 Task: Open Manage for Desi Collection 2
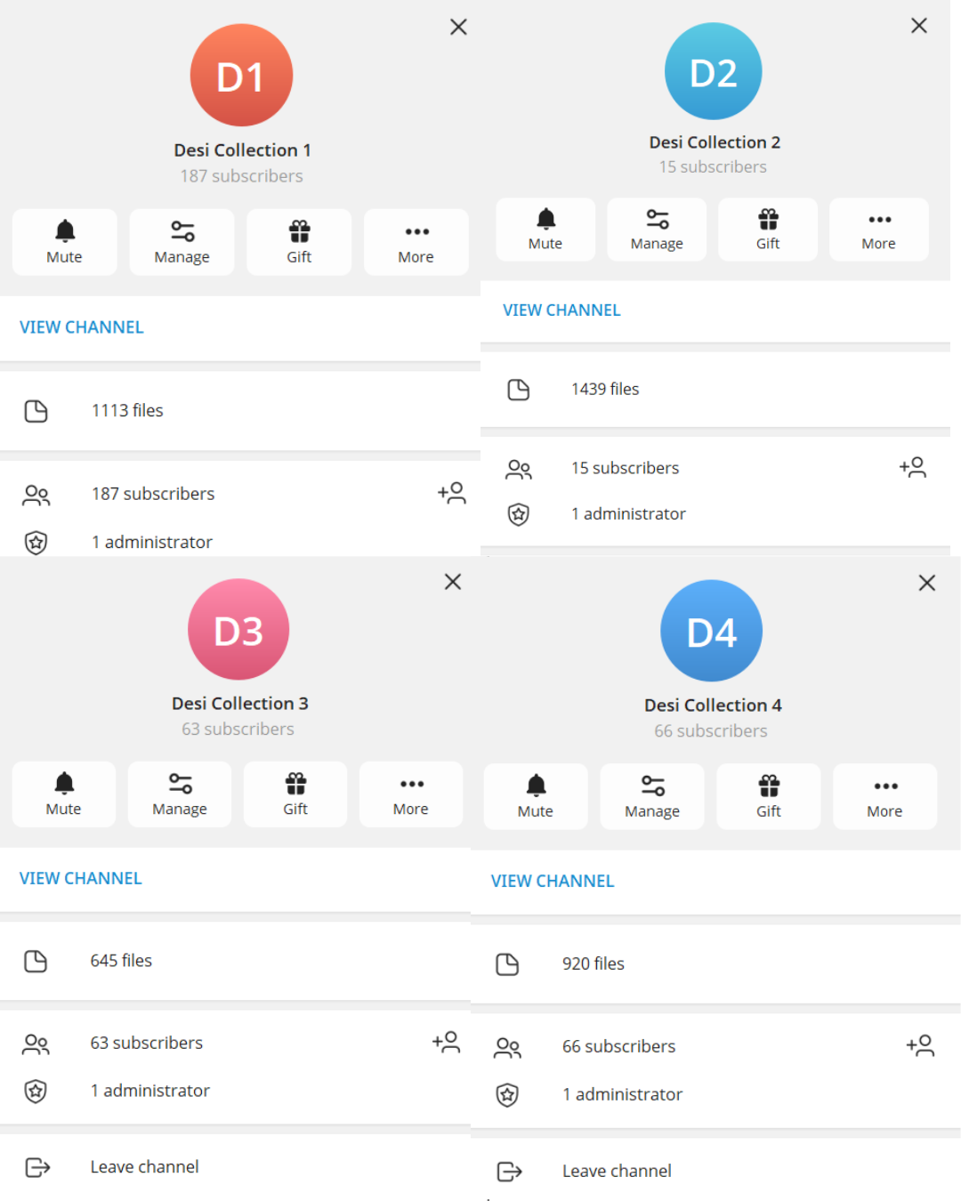(657, 230)
